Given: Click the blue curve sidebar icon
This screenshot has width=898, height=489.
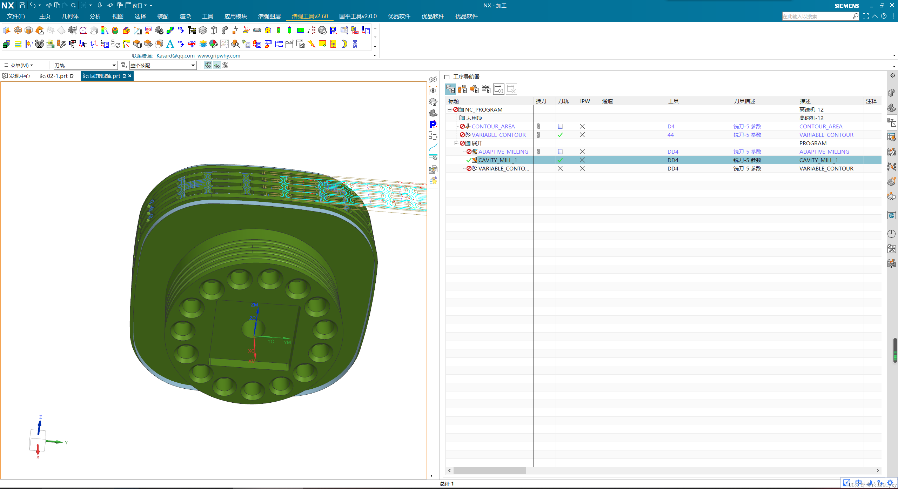Looking at the screenshot, I should tap(433, 147).
